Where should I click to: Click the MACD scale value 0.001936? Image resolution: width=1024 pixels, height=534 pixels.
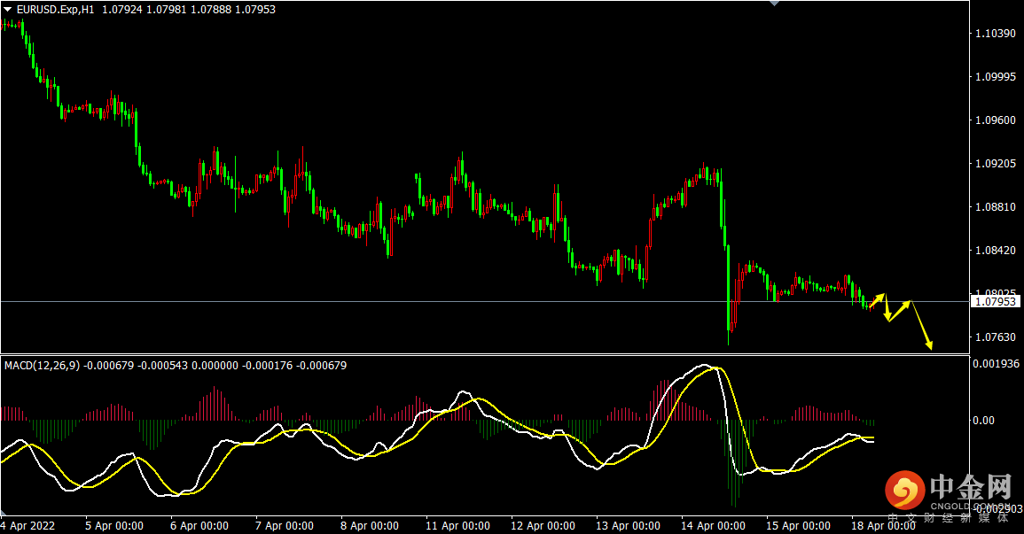pyautogui.click(x=996, y=364)
